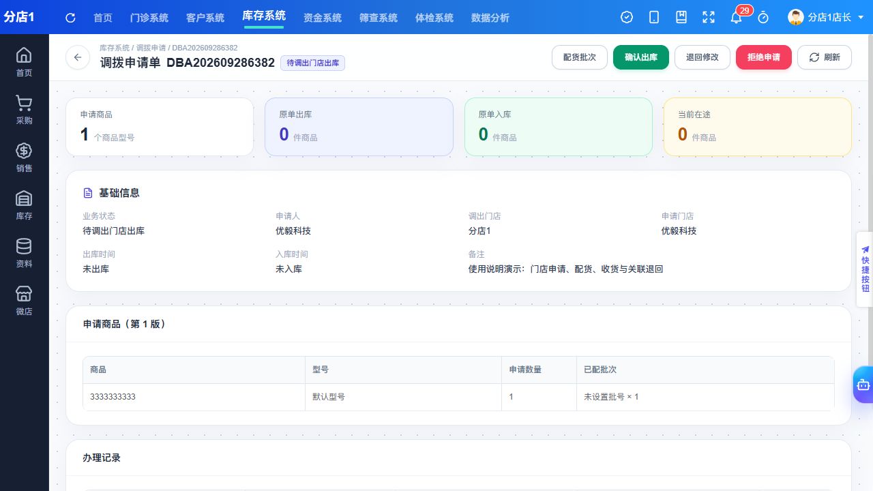Click the 待调出门店出库 status badge
The image size is (873, 491).
pyautogui.click(x=312, y=63)
